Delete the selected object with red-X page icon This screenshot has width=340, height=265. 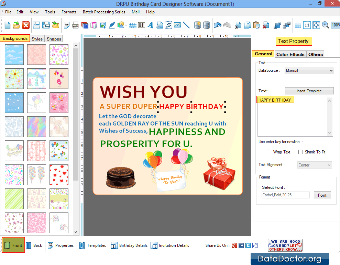coord(266,25)
